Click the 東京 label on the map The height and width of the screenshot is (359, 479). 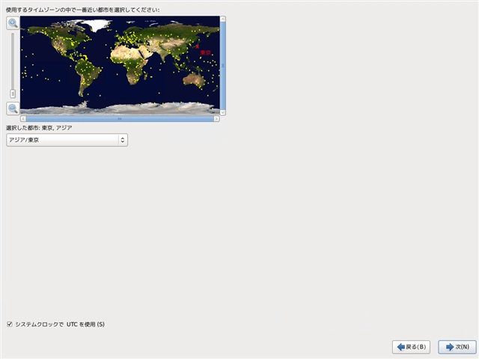pos(206,53)
